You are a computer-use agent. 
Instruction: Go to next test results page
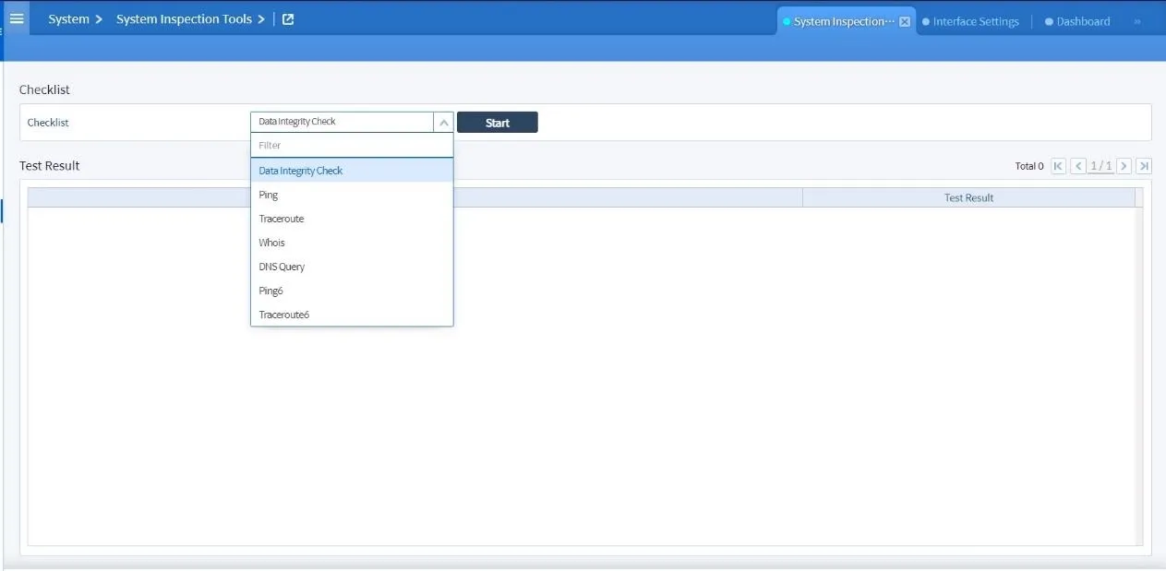[x=1124, y=166]
